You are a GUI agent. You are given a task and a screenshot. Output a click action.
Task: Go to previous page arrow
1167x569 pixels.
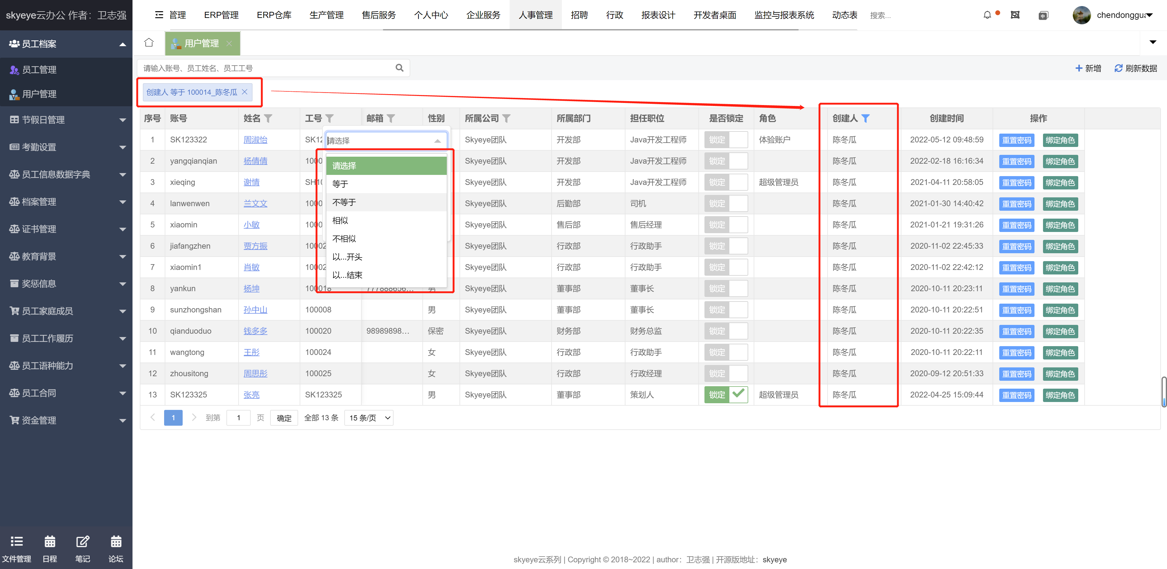(x=153, y=417)
